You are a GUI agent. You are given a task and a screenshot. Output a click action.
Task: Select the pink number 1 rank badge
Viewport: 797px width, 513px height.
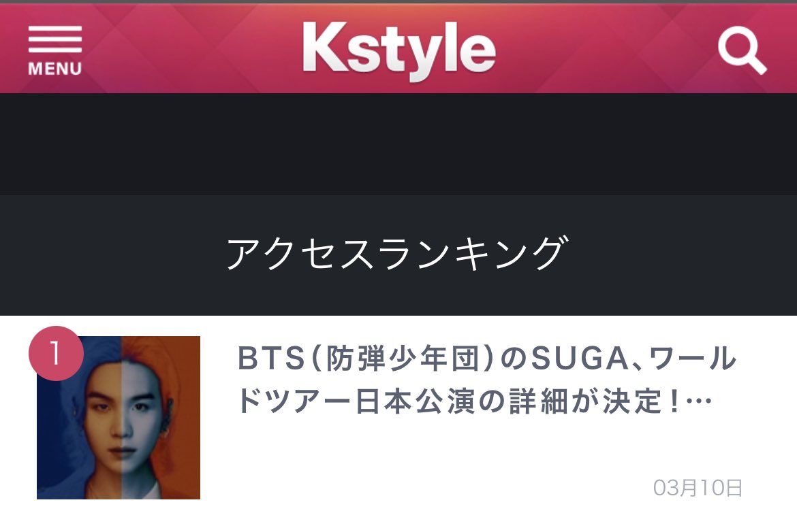(x=56, y=354)
